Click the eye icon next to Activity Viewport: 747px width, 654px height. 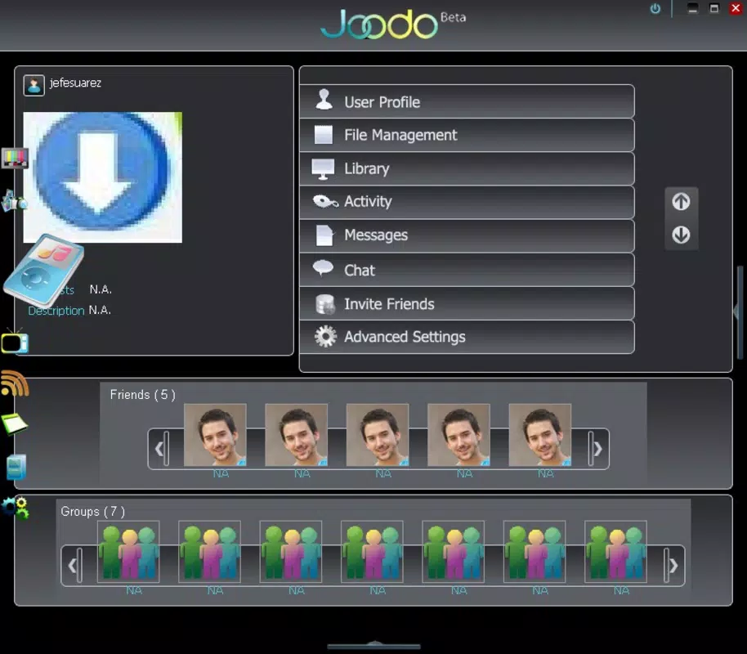[x=325, y=202]
